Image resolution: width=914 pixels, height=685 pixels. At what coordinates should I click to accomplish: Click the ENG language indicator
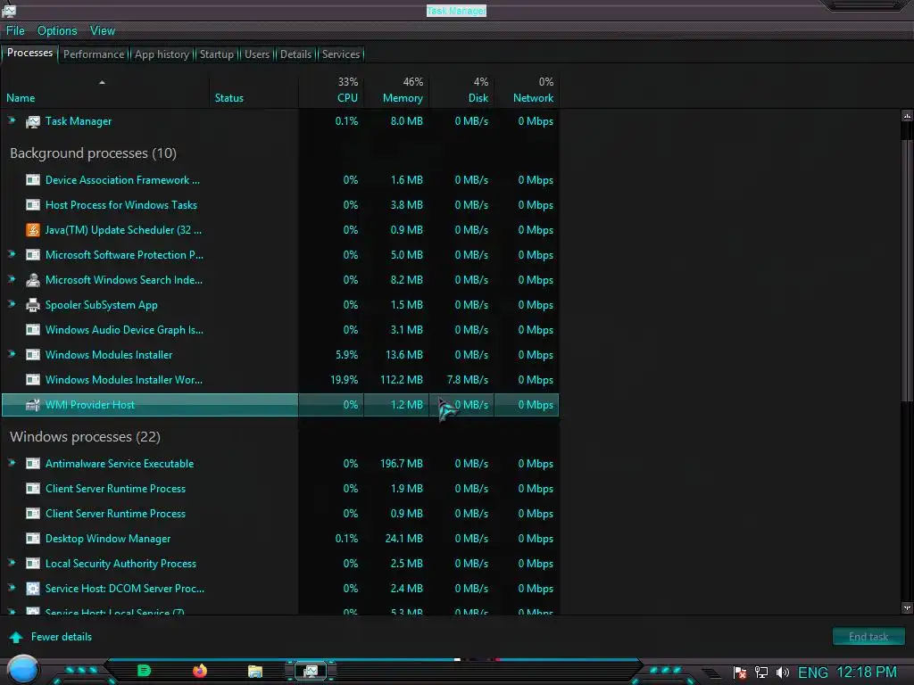(812, 673)
